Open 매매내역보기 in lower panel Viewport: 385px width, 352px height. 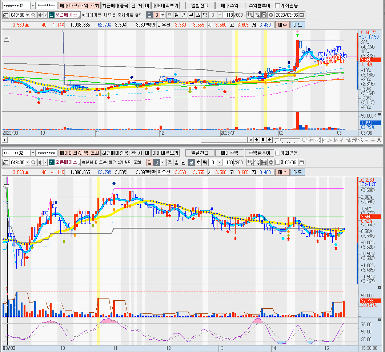[x=165, y=153]
